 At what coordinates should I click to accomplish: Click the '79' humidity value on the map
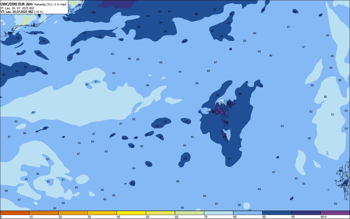point(332,115)
